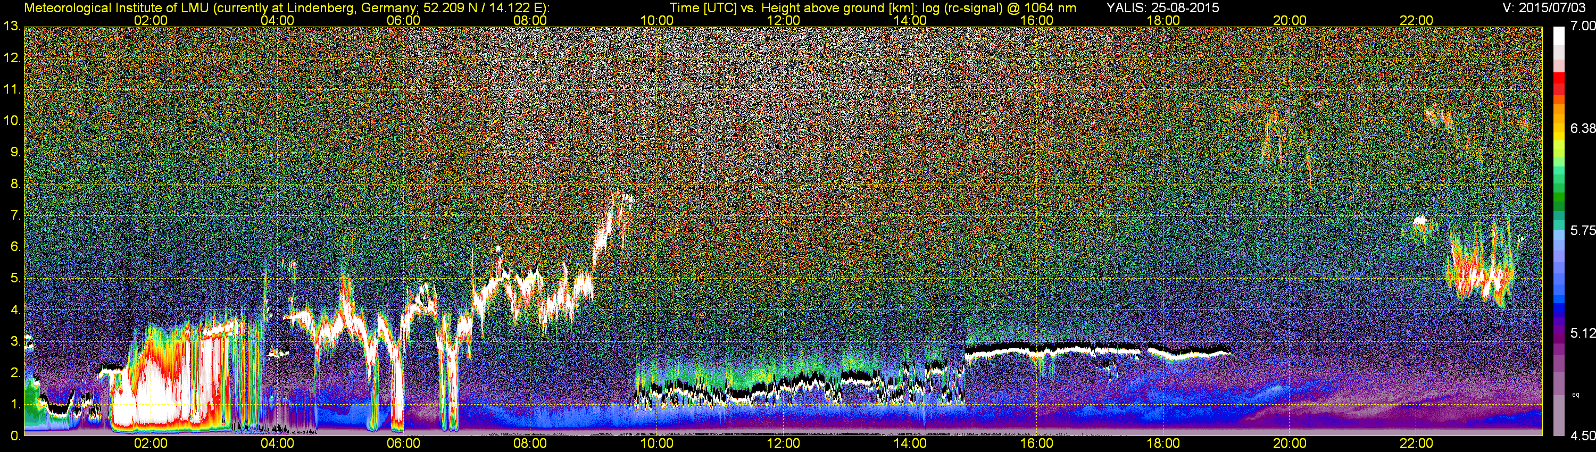Click the 02:00 label on the bottom time axis

coord(151,443)
